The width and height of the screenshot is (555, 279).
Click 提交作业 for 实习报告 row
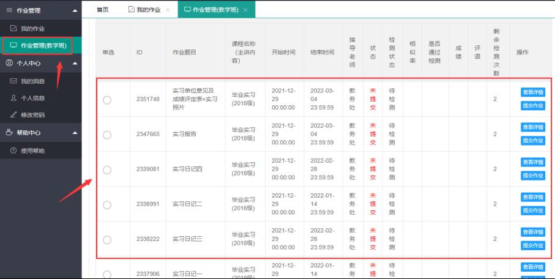pyautogui.click(x=532, y=141)
